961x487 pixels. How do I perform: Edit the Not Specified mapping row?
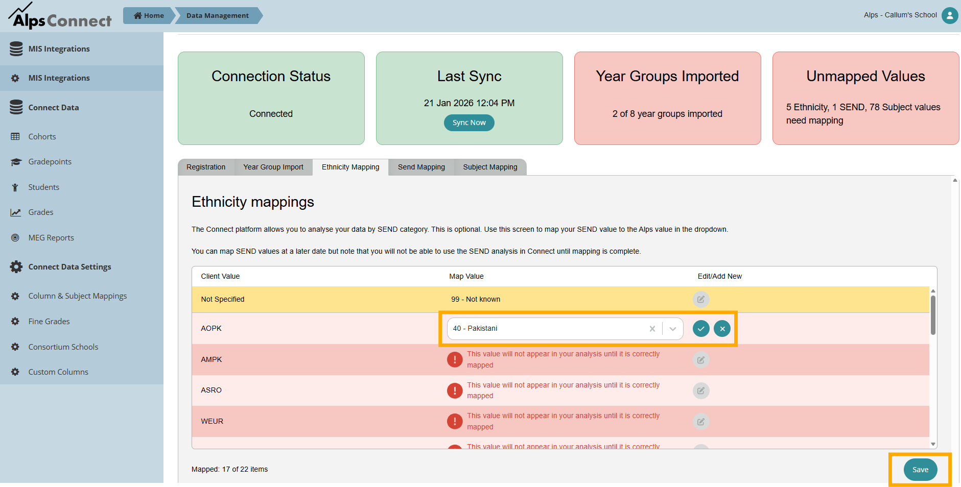(701, 300)
